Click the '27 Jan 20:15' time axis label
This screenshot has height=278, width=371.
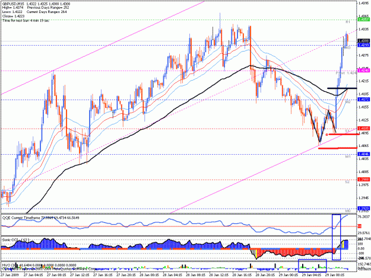[126, 275]
